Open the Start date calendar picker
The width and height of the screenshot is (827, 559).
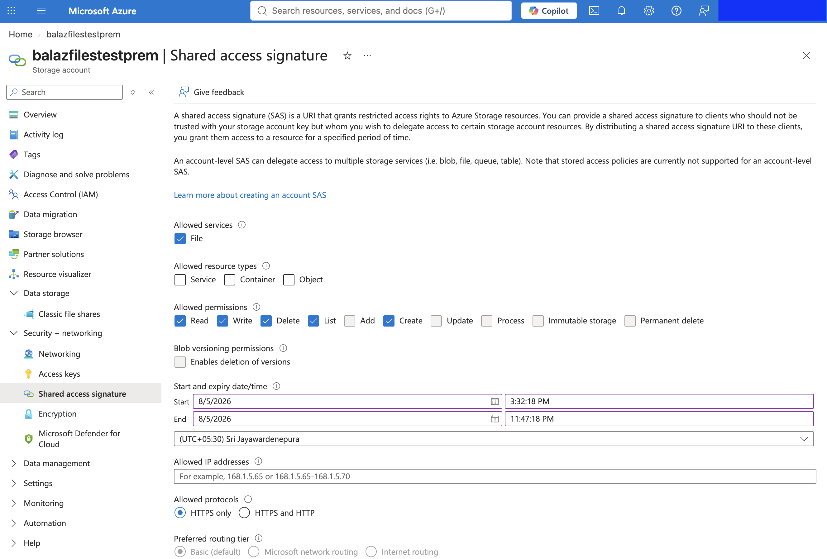click(x=494, y=401)
